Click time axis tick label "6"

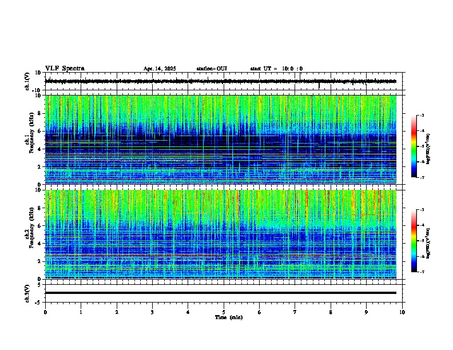click(x=259, y=312)
